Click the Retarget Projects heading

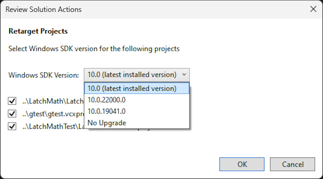click(x=38, y=31)
